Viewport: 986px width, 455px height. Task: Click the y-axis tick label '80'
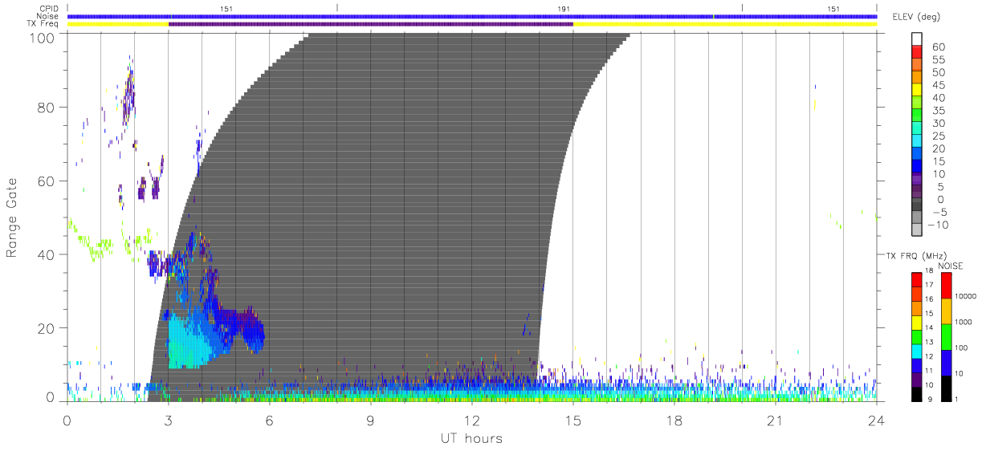[x=47, y=108]
